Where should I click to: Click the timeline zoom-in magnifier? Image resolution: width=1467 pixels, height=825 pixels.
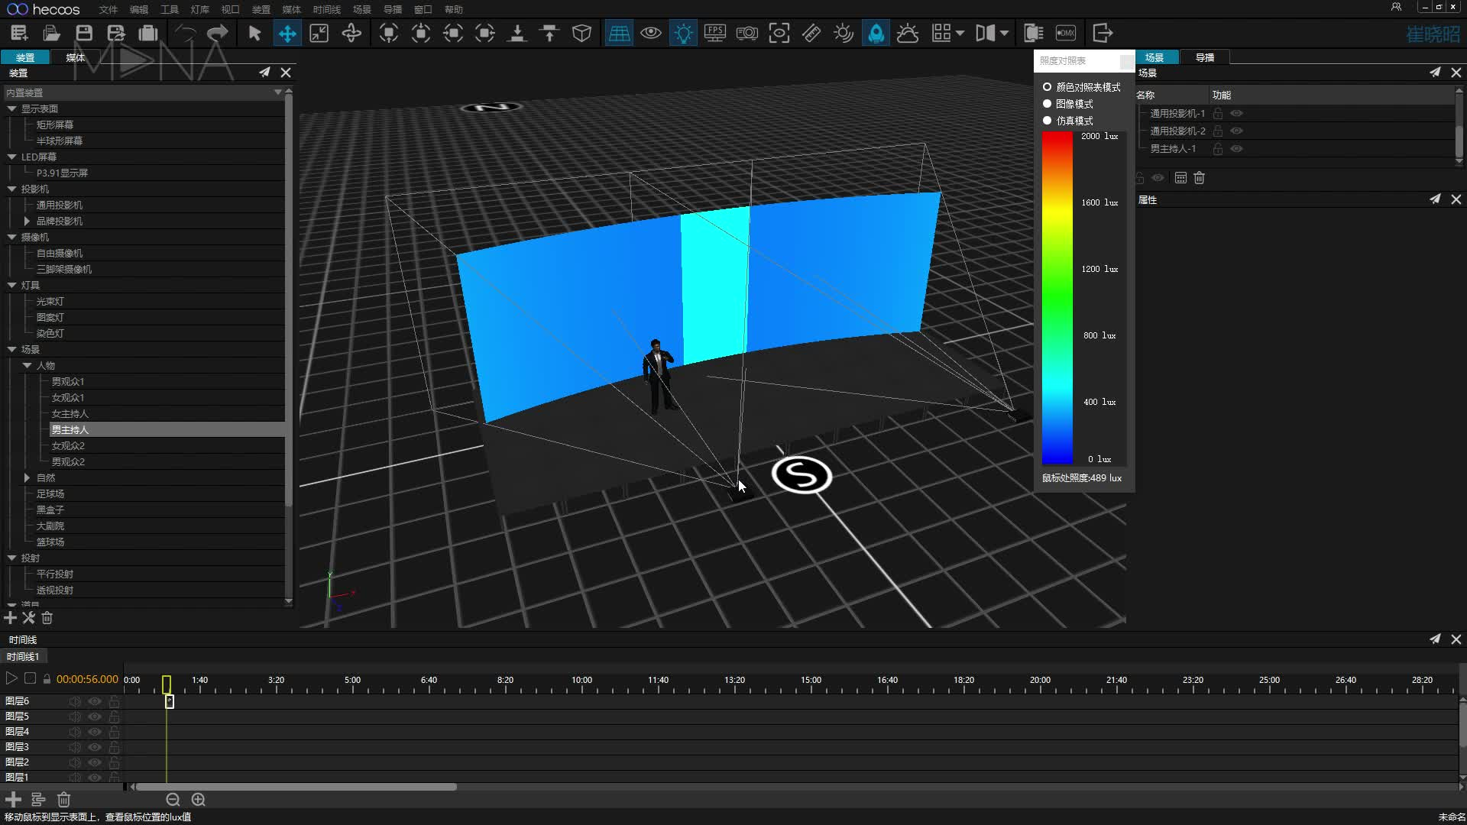coord(199,800)
